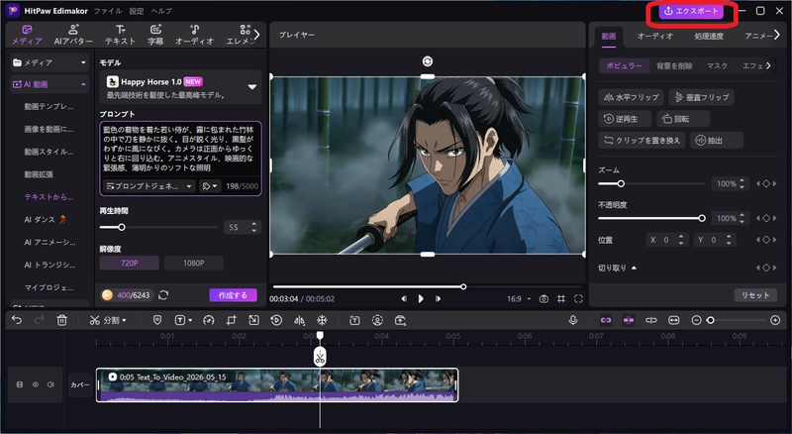
Task: Open the Happy Horse 1.0 model dropdown
Action: point(252,87)
